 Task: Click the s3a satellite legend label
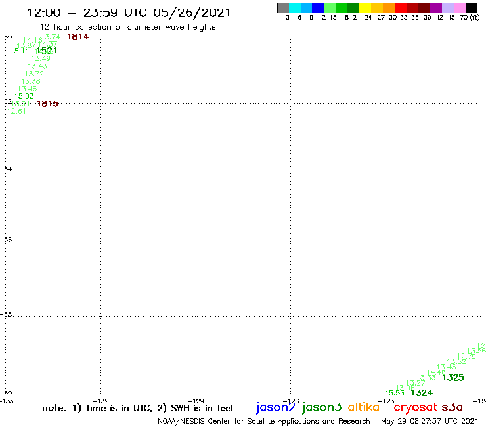[453, 407]
